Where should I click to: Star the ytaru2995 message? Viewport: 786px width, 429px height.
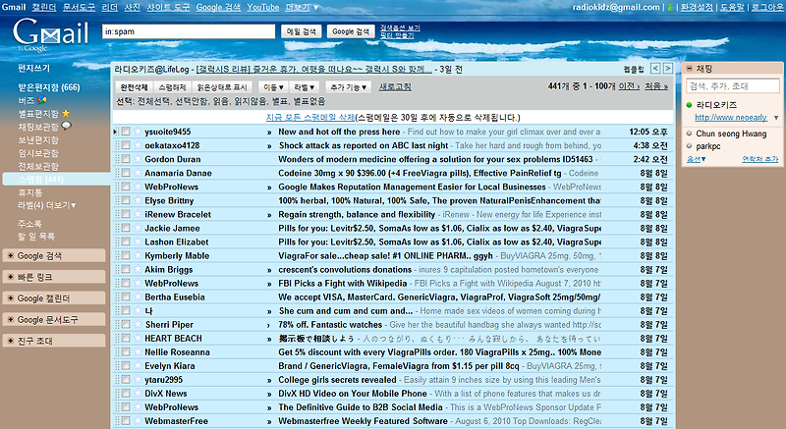coord(138,379)
